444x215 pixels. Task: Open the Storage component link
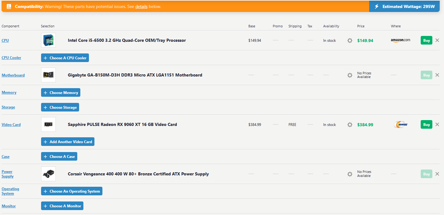click(x=8, y=107)
